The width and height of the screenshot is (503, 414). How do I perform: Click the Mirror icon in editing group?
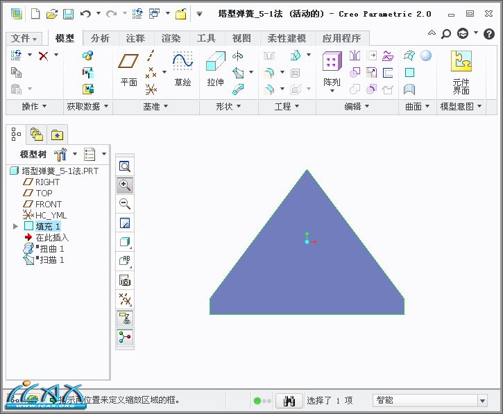click(355, 55)
